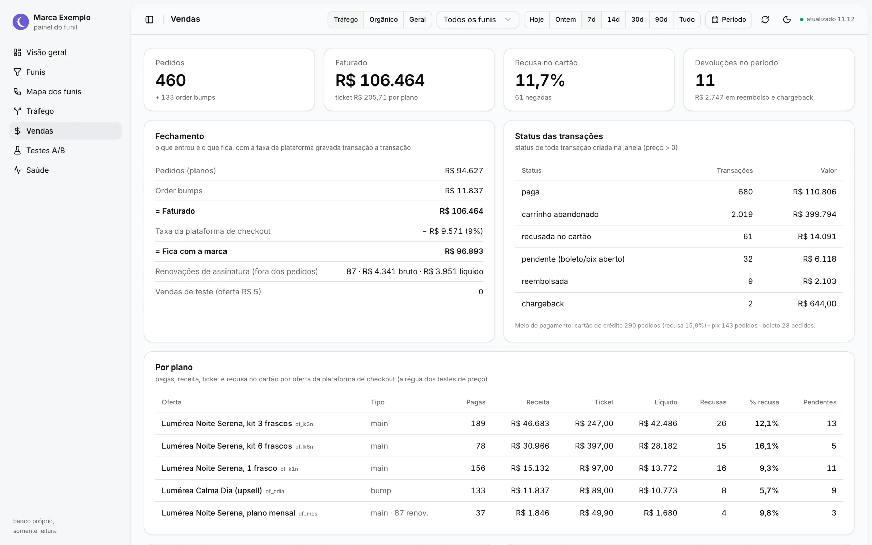Screen dimensions: 872x545
Task: Click the Testes A/B flask icon
Action: point(17,150)
